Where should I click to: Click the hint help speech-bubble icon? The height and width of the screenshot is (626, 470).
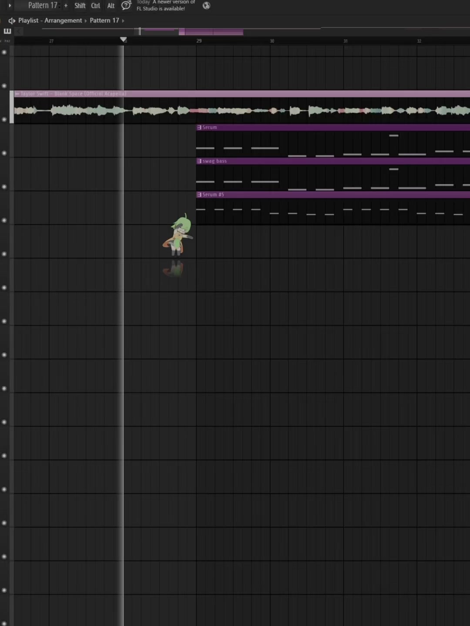tap(126, 5)
